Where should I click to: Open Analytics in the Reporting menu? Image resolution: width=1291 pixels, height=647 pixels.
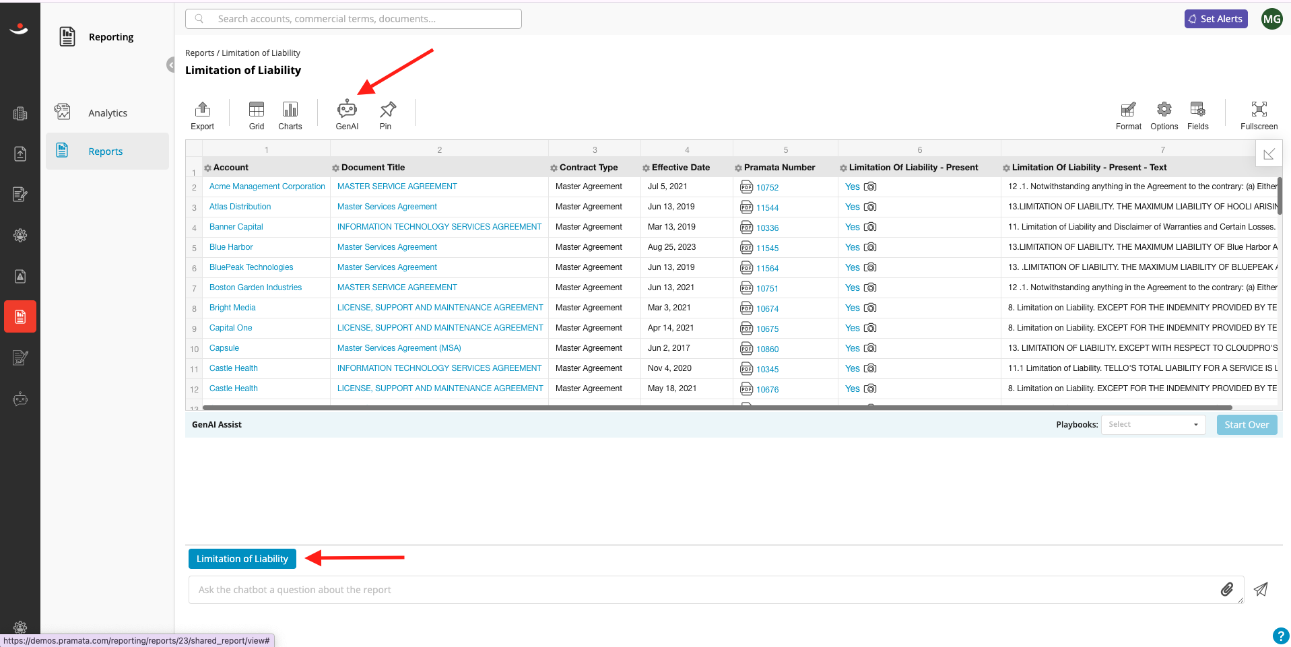(x=108, y=112)
